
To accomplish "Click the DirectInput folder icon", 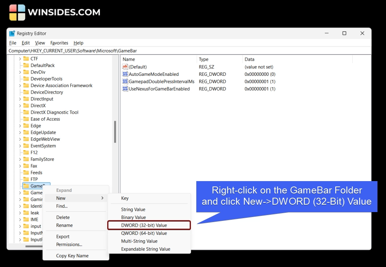I will pyautogui.click(x=26, y=99).
